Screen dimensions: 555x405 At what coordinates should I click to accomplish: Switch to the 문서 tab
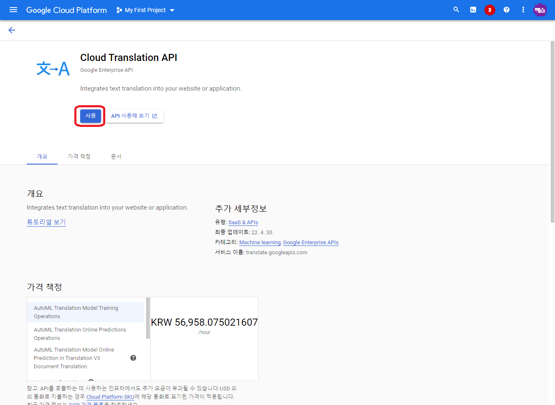[x=116, y=156]
